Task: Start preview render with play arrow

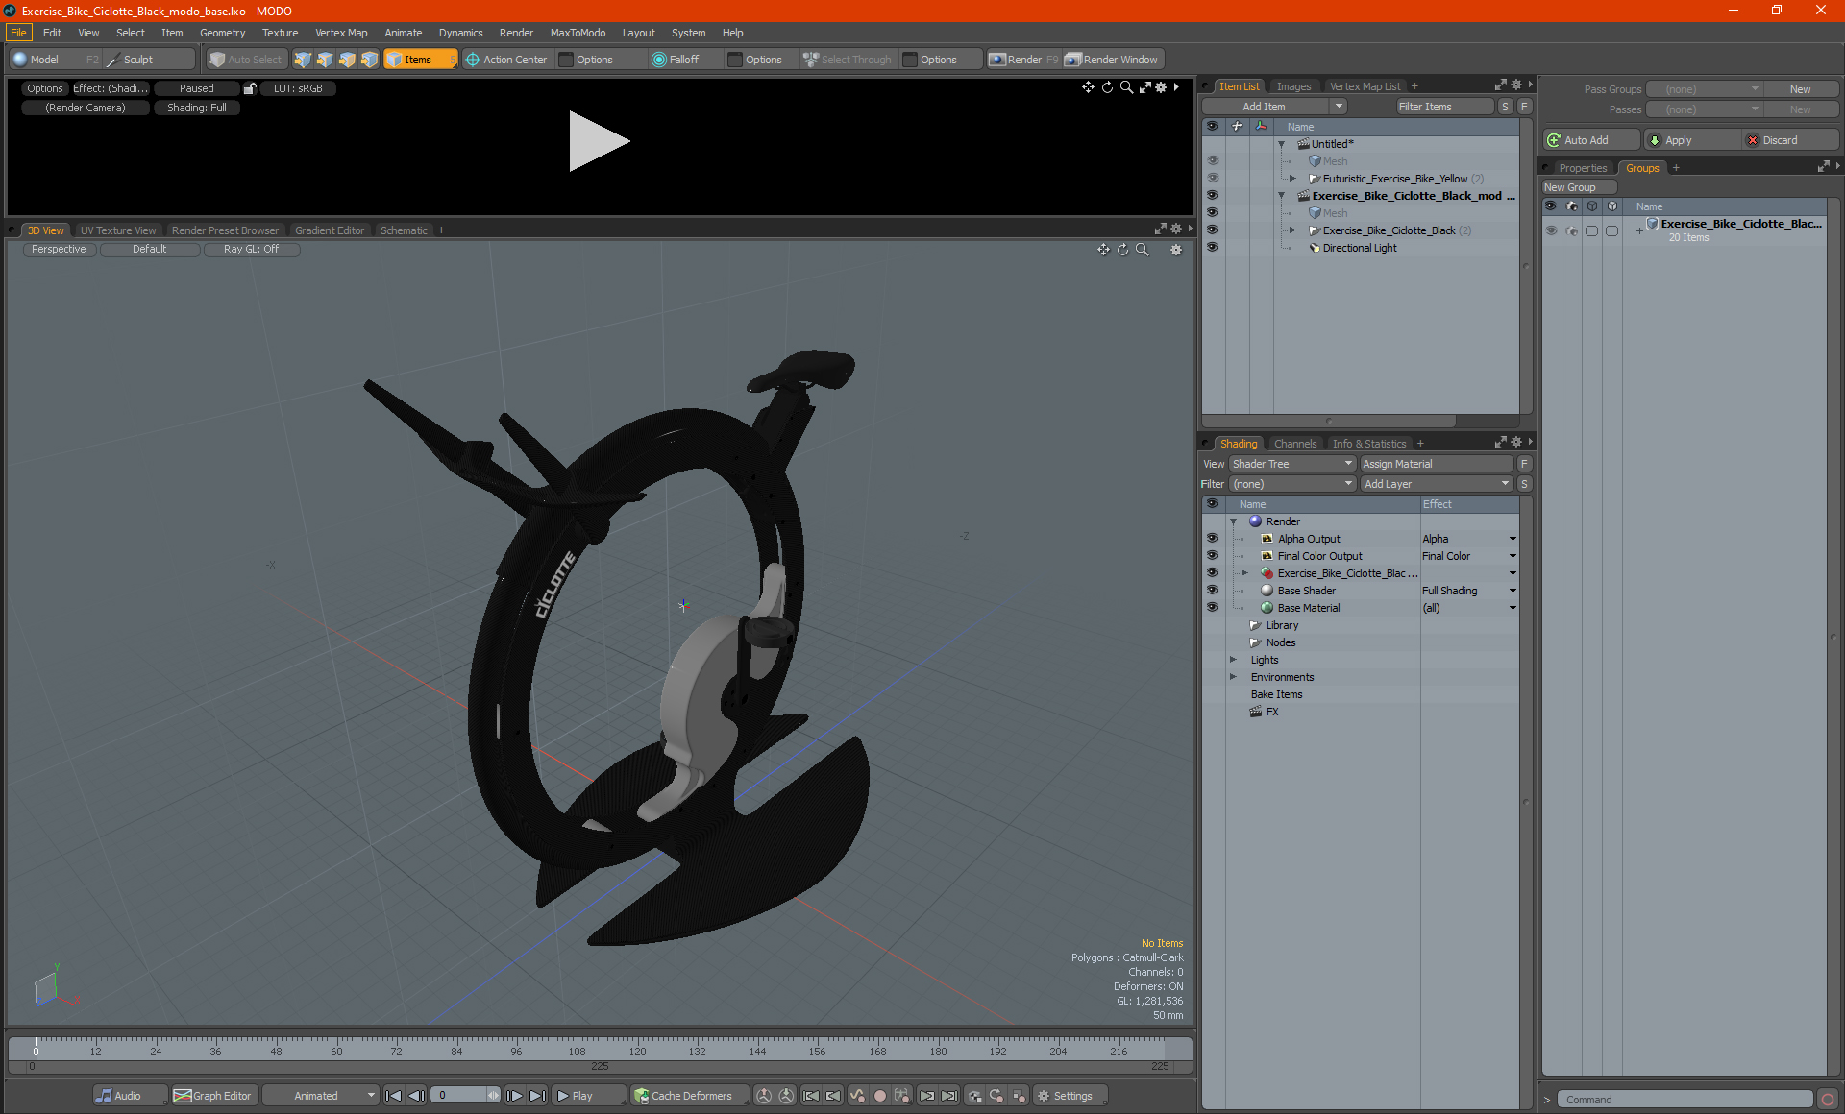Action: tap(599, 141)
